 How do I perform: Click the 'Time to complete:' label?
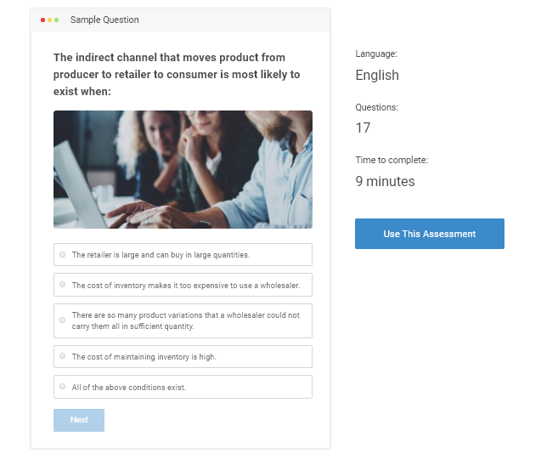coord(392,160)
